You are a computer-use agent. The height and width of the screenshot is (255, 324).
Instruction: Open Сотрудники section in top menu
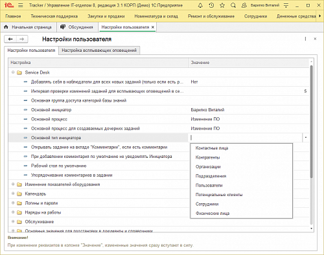(255, 16)
